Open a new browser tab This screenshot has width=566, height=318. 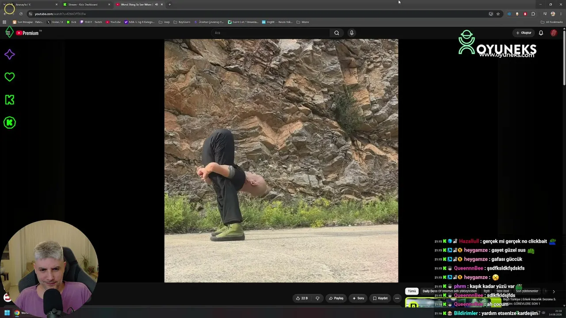click(169, 4)
